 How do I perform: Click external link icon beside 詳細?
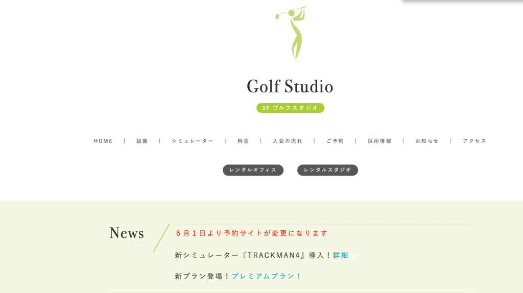pyautogui.click(x=354, y=256)
